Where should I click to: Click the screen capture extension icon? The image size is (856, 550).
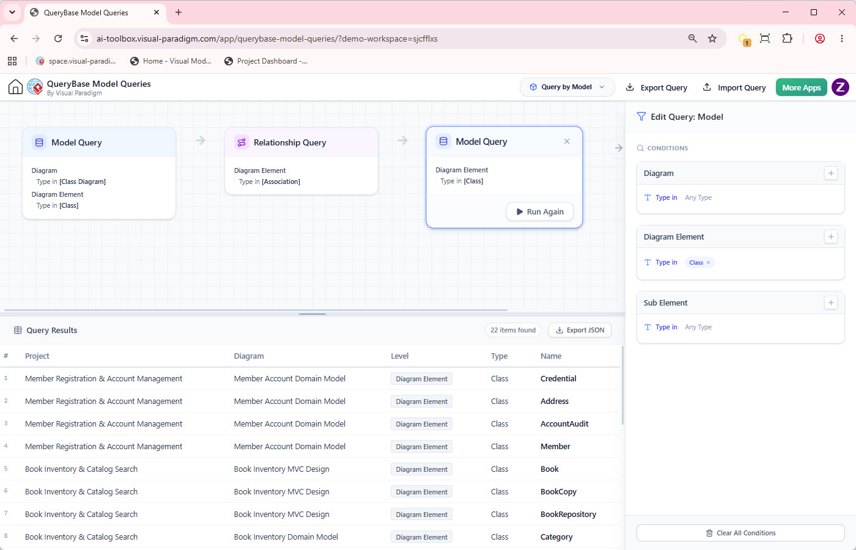[x=765, y=38]
